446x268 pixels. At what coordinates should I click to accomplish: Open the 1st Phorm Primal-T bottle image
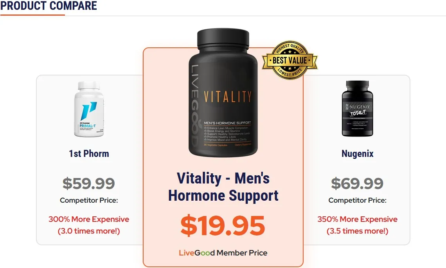point(89,109)
